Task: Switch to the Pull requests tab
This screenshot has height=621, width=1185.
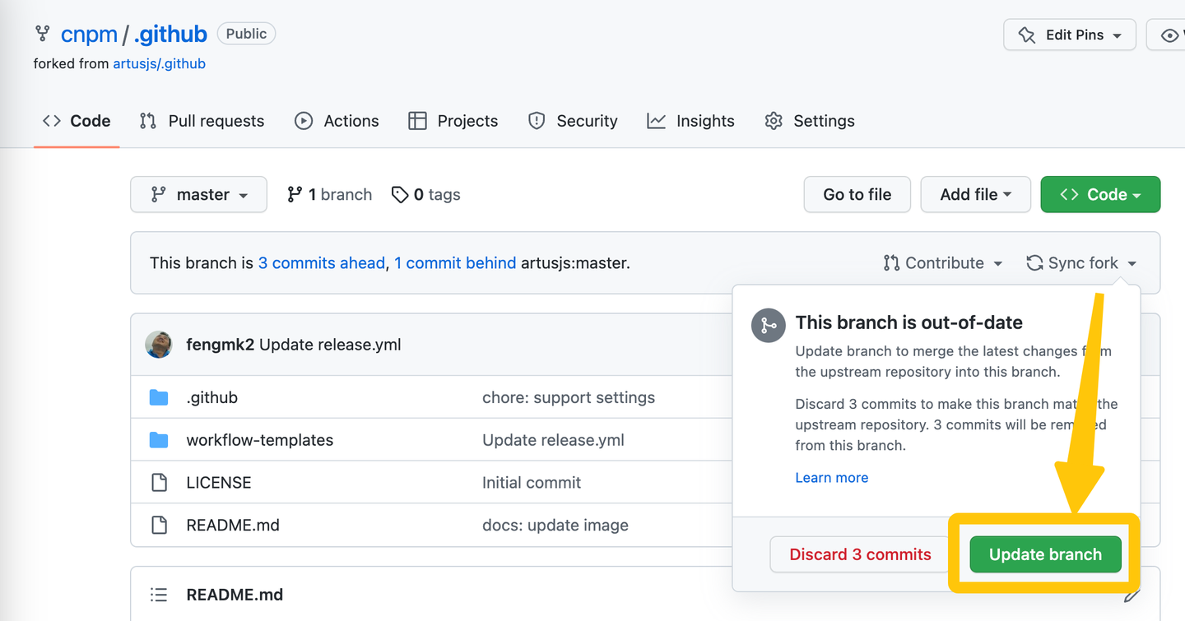Action: point(202,121)
